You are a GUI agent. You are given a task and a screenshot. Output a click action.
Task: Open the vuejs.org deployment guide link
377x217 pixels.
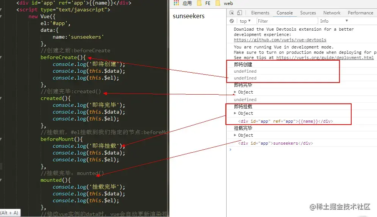point(325,58)
